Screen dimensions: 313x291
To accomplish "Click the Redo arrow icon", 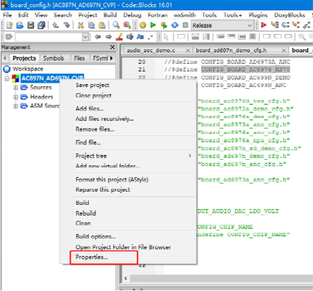I will [67, 25].
